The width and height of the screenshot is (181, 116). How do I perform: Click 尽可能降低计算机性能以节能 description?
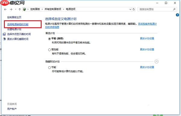(x=68, y=71)
